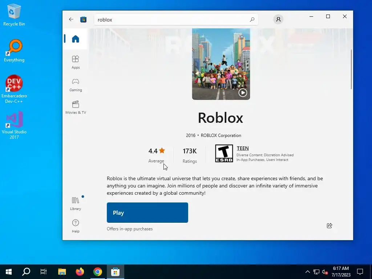Image resolution: width=372 pixels, height=279 pixels.
Task: Open the Library in the sidebar
Action: 76,204
